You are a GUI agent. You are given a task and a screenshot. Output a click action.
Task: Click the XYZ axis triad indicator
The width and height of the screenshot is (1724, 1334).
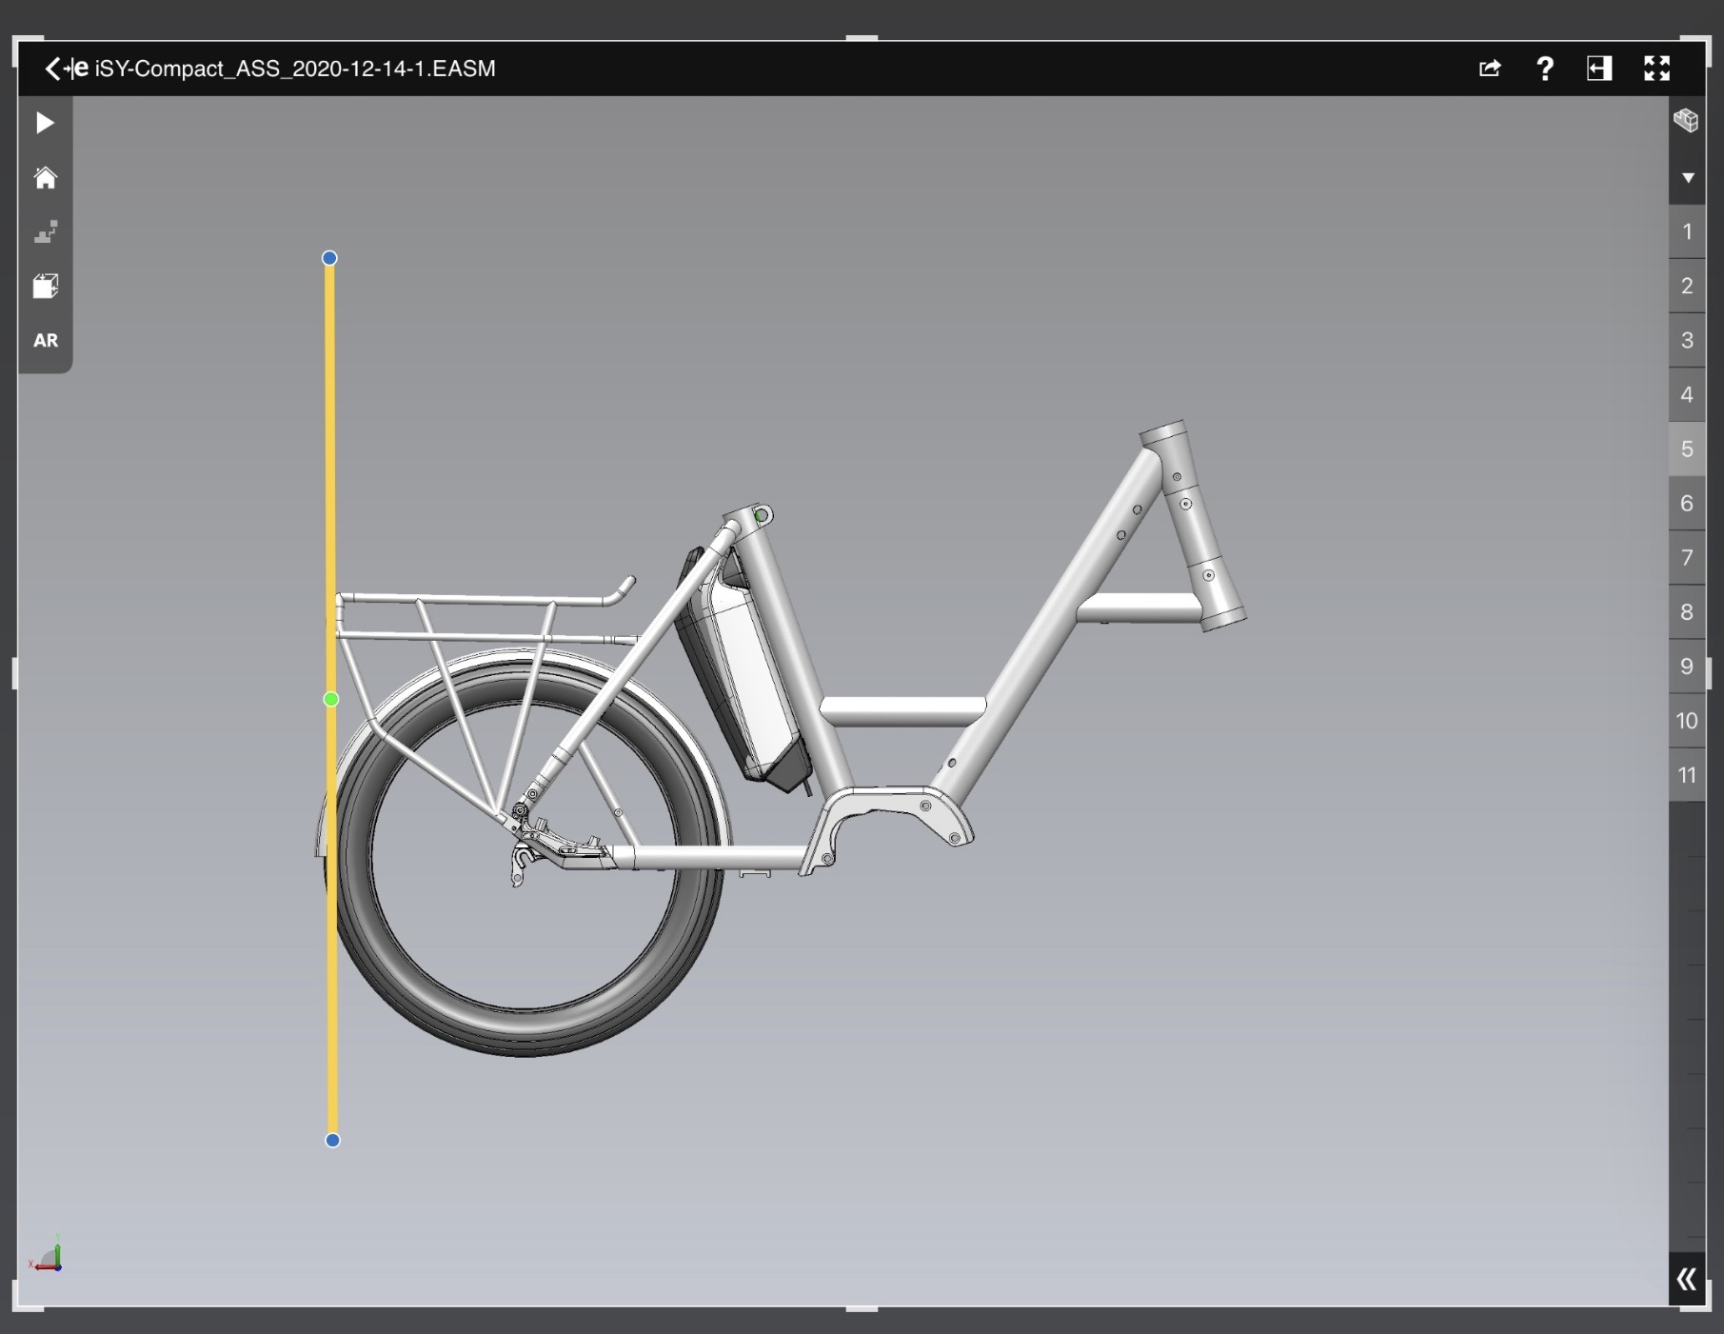click(x=48, y=1257)
